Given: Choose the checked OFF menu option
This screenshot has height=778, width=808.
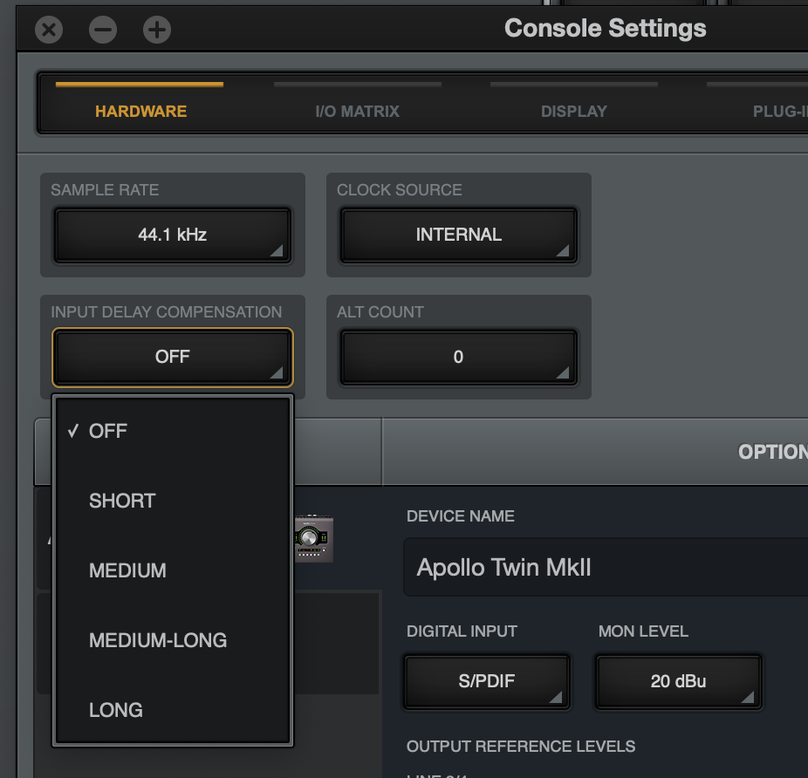Looking at the screenshot, I should pyautogui.click(x=108, y=431).
